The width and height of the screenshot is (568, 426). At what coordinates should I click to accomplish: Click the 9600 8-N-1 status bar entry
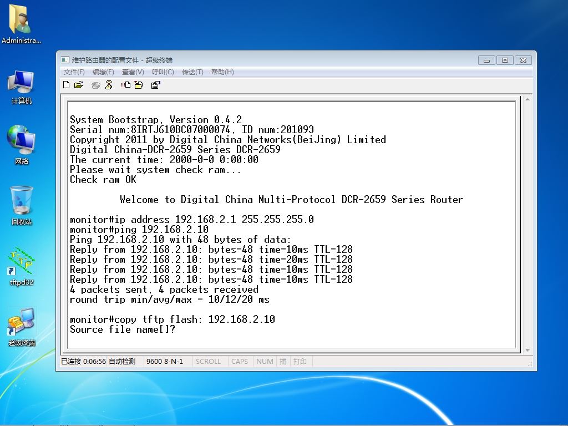tap(165, 362)
